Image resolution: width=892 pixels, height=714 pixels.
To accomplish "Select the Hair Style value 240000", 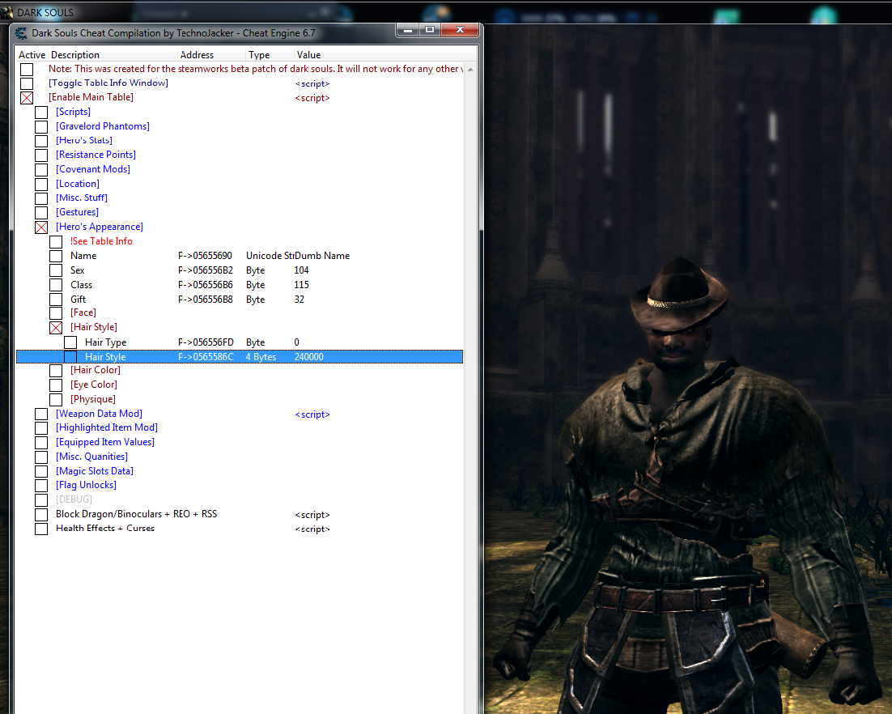I will tap(309, 357).
